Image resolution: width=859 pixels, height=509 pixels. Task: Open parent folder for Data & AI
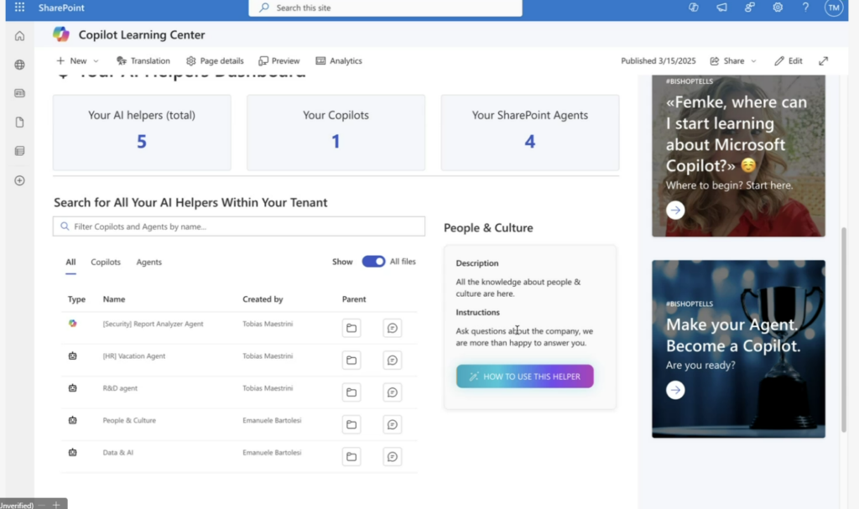tap(351, 456)
